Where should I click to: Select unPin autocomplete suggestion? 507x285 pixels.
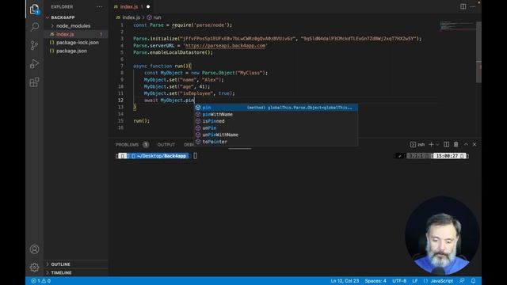point(276,128)
